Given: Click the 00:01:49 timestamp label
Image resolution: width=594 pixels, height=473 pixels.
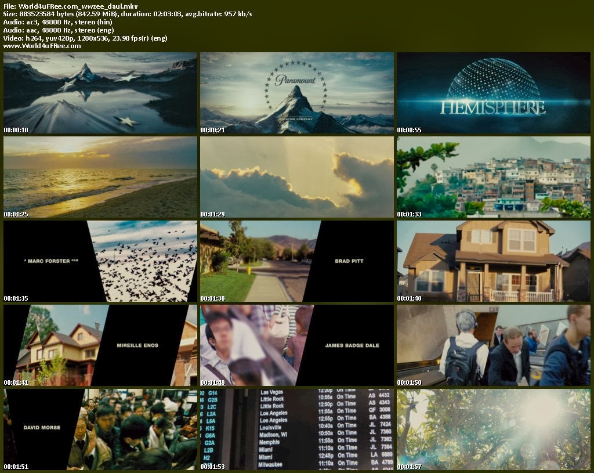Looking at the screenshot, I should 212,382.
